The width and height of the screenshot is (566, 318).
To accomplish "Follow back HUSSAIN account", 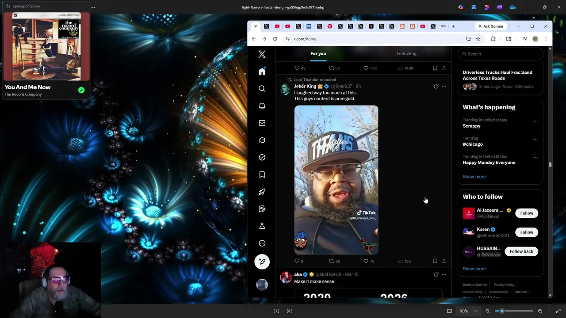I will point(521,251).
